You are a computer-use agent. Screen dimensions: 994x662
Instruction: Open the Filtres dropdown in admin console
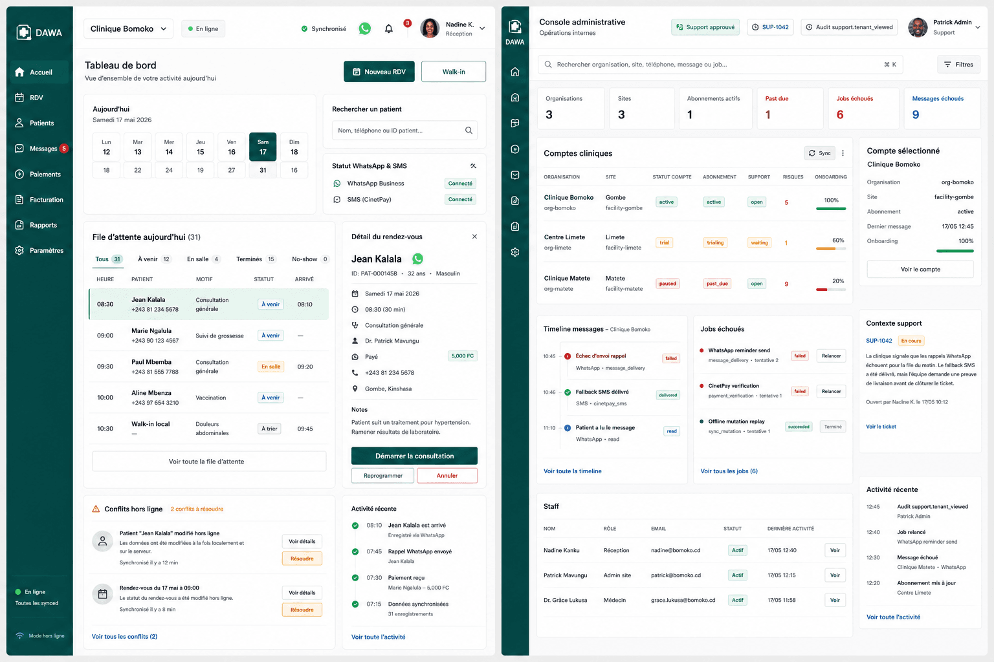click(x=958, y=65)
